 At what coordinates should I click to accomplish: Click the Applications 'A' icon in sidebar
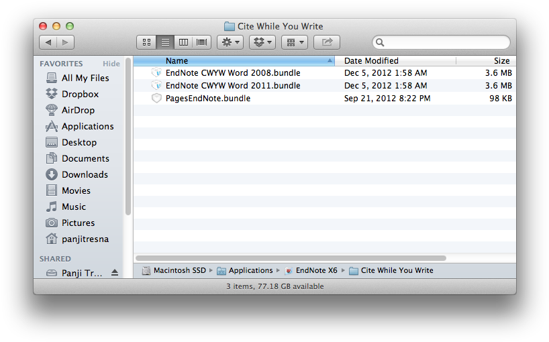coord(52,126)
